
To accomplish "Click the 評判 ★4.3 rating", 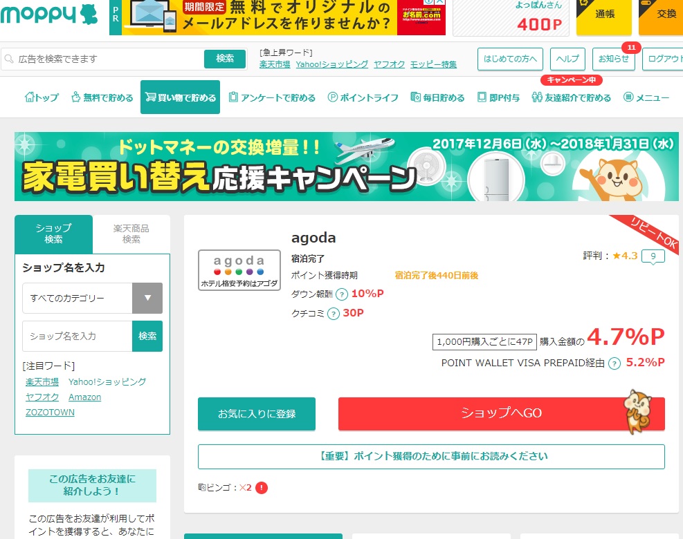I will pos(610,256).
